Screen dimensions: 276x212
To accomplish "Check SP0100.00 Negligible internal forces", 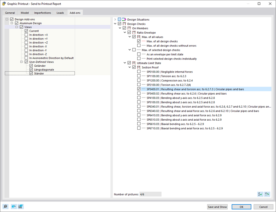I will click(139, 72).
